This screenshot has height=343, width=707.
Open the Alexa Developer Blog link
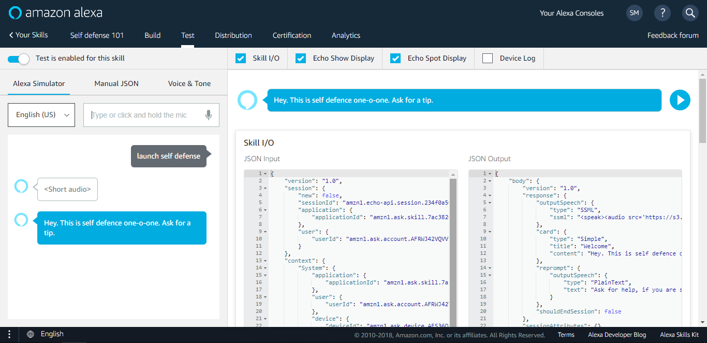[617, 335]
